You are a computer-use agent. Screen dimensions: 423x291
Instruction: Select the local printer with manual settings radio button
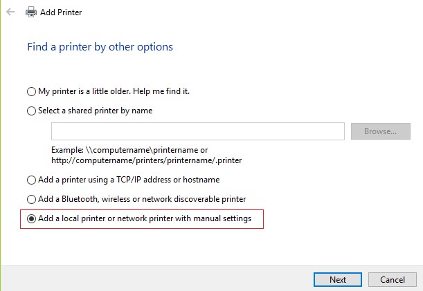[x=31, y=218]
